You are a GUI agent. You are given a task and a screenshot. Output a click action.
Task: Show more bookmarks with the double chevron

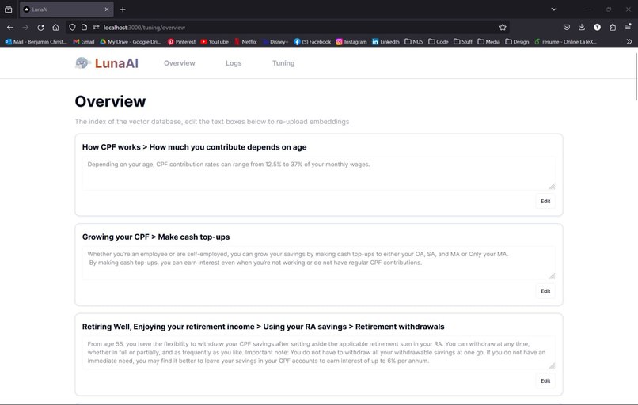point(629,41)
